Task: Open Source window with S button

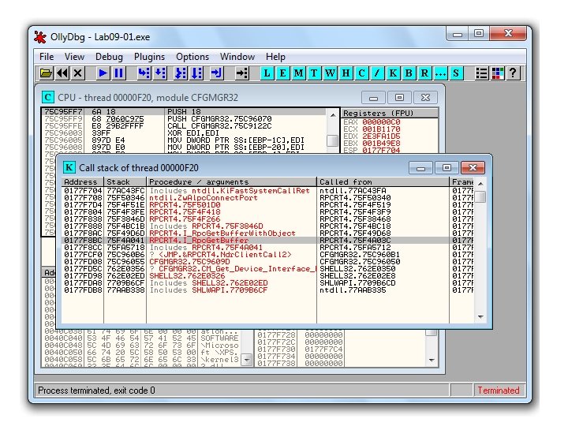Action: coord(456,73)
